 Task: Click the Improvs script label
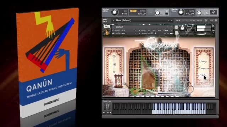(x=204, y=68)
